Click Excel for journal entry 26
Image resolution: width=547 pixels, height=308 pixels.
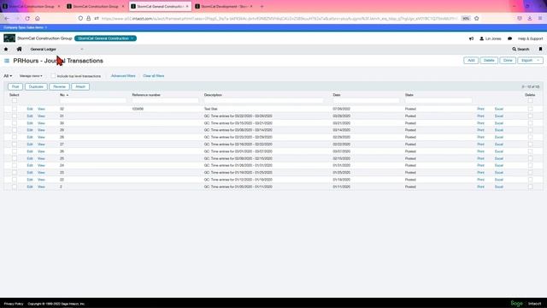point(499,151)
